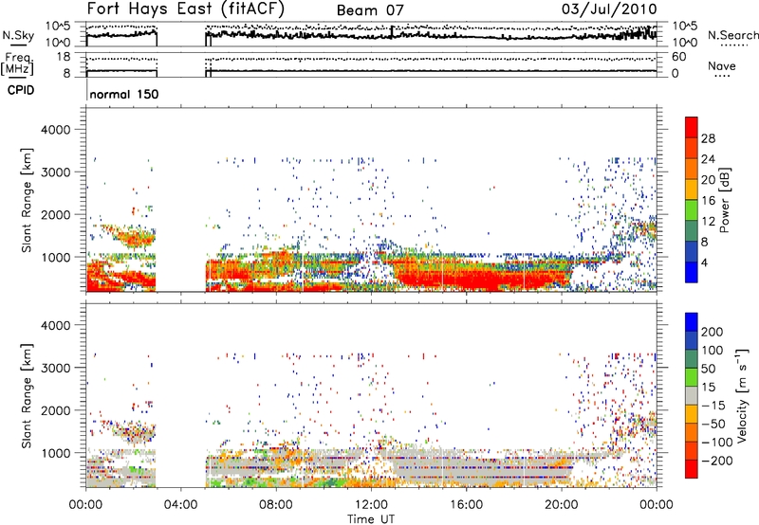This screenshot has width=759, height=525.
Task: Click the '16:00' time axis tick label
Action: pyautogui.click(x=466, y=505)
